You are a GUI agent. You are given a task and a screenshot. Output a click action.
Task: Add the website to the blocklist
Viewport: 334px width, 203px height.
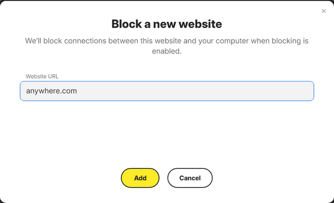click(x=140, y=178)
